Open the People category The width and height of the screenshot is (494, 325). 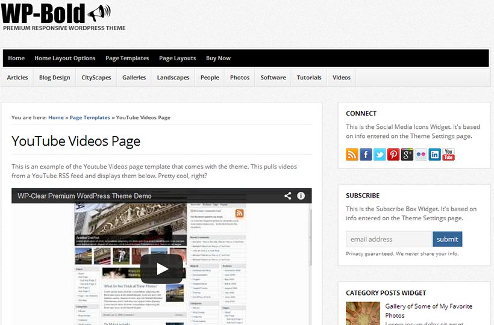click(210, 78)
